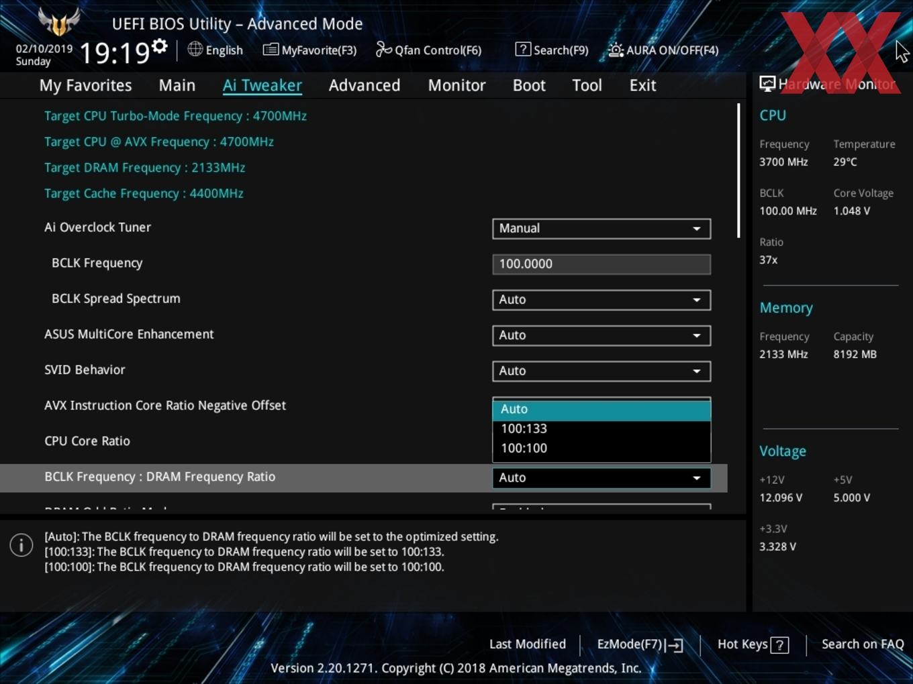
Task: Click the 29°C temperature reading
Action: pos(845,162)
